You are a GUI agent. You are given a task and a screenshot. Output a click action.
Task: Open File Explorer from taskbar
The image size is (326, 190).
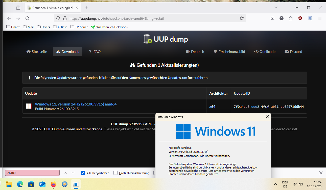pos(9,184)
